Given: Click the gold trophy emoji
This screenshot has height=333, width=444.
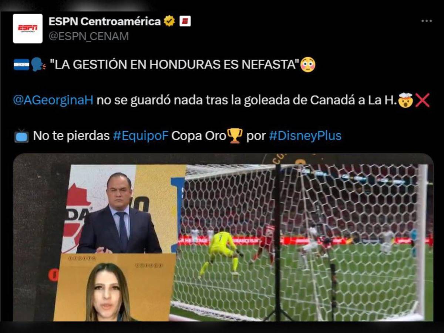Looking at the screenshot, I should pyautogui.click(x=235, y=135).
